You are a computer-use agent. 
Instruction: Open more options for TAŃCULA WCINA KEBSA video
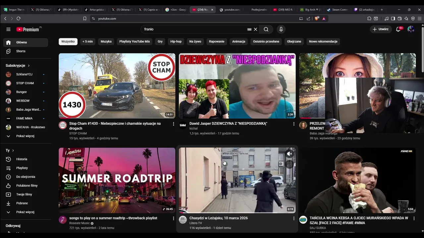[414, 218]
